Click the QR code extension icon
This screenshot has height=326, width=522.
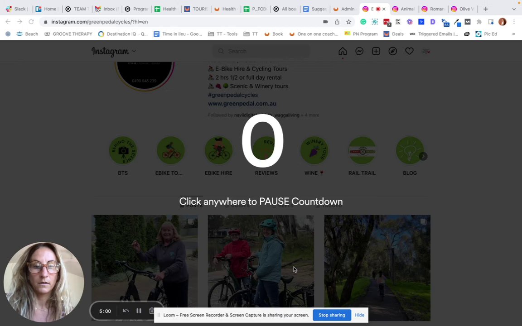pos(398,22)
